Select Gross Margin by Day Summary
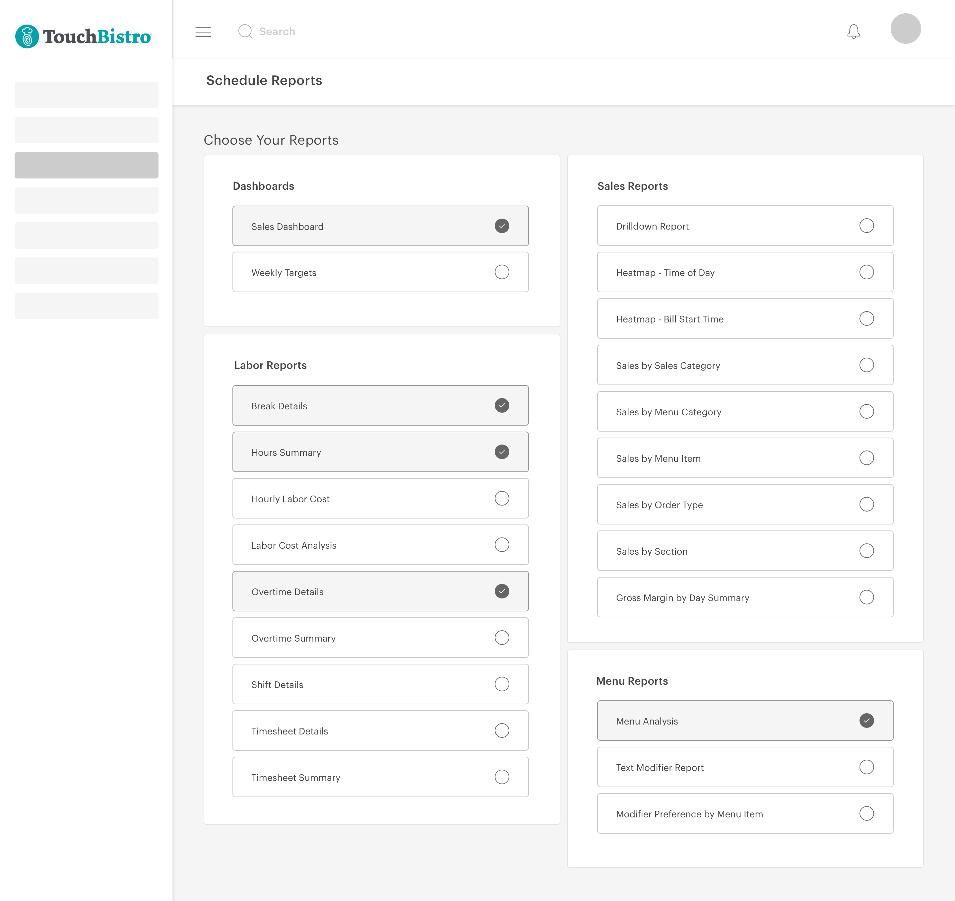Screen dimensions: 955x901 click(744, 597)
